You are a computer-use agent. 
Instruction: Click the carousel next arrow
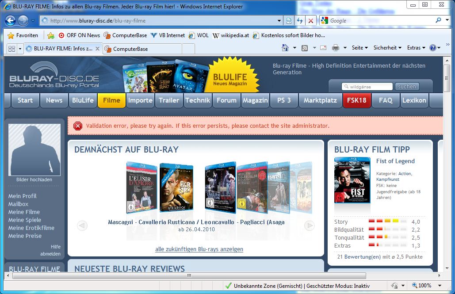tap(310, 225)
